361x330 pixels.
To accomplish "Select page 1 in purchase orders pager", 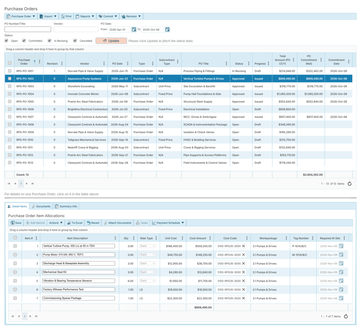I will pyautogui.click(x=21, y=184).
